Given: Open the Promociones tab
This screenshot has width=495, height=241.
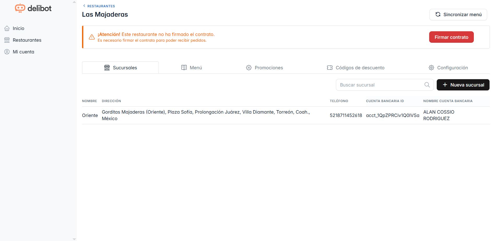Looking at the screenshot, I should [264, 68].
